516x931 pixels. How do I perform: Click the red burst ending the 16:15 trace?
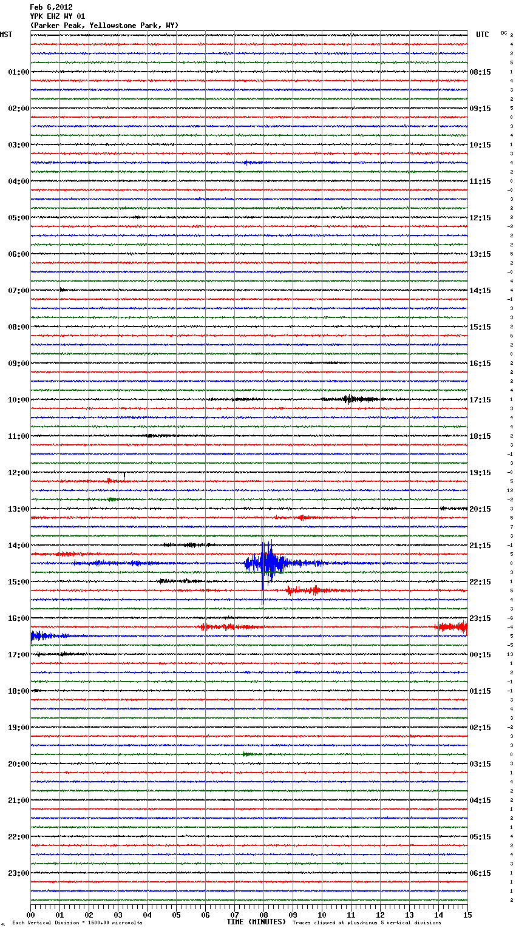pos(452,627)
